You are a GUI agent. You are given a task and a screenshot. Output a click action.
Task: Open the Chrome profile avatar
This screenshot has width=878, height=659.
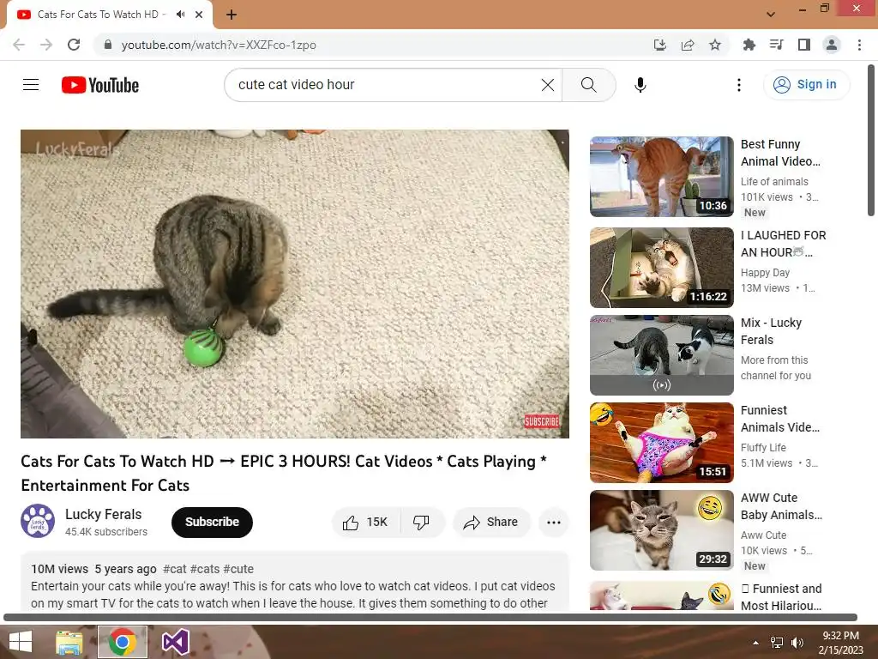click(x=832, y=45)
